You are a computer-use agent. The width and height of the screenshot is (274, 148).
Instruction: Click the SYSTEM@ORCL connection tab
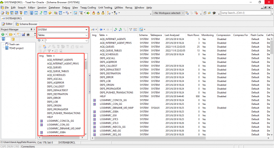(12, 19)
